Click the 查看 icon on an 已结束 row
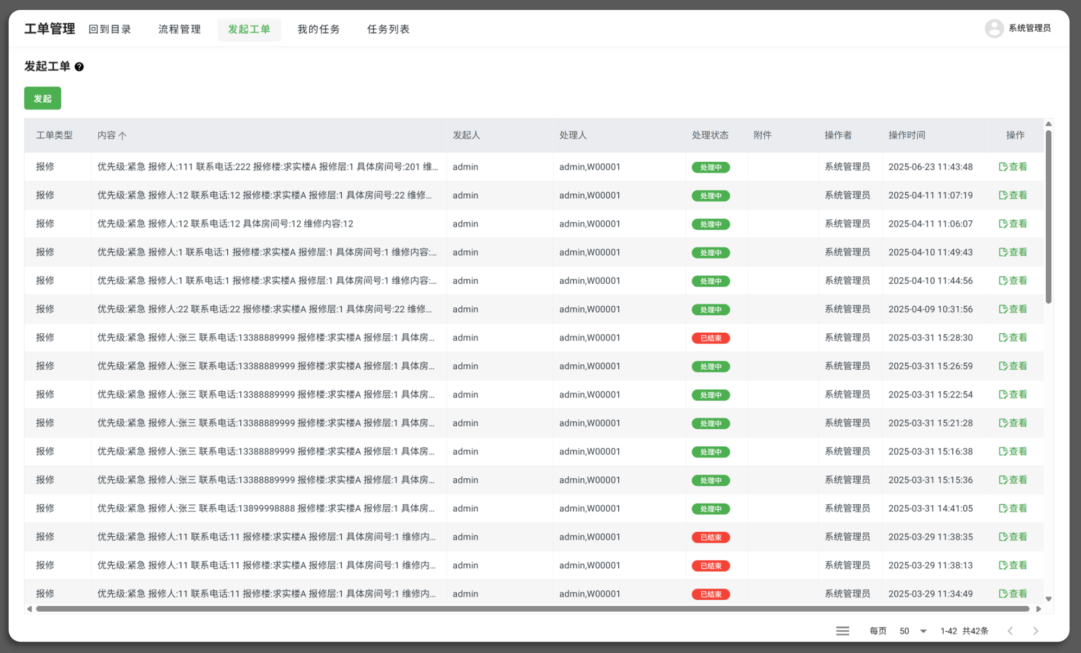This screenshot has height=653, width=1081. coord(1013,337)
